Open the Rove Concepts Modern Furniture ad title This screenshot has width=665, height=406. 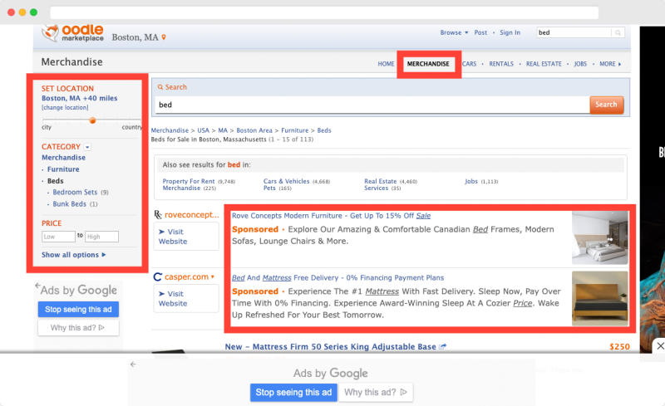point(331,216)
